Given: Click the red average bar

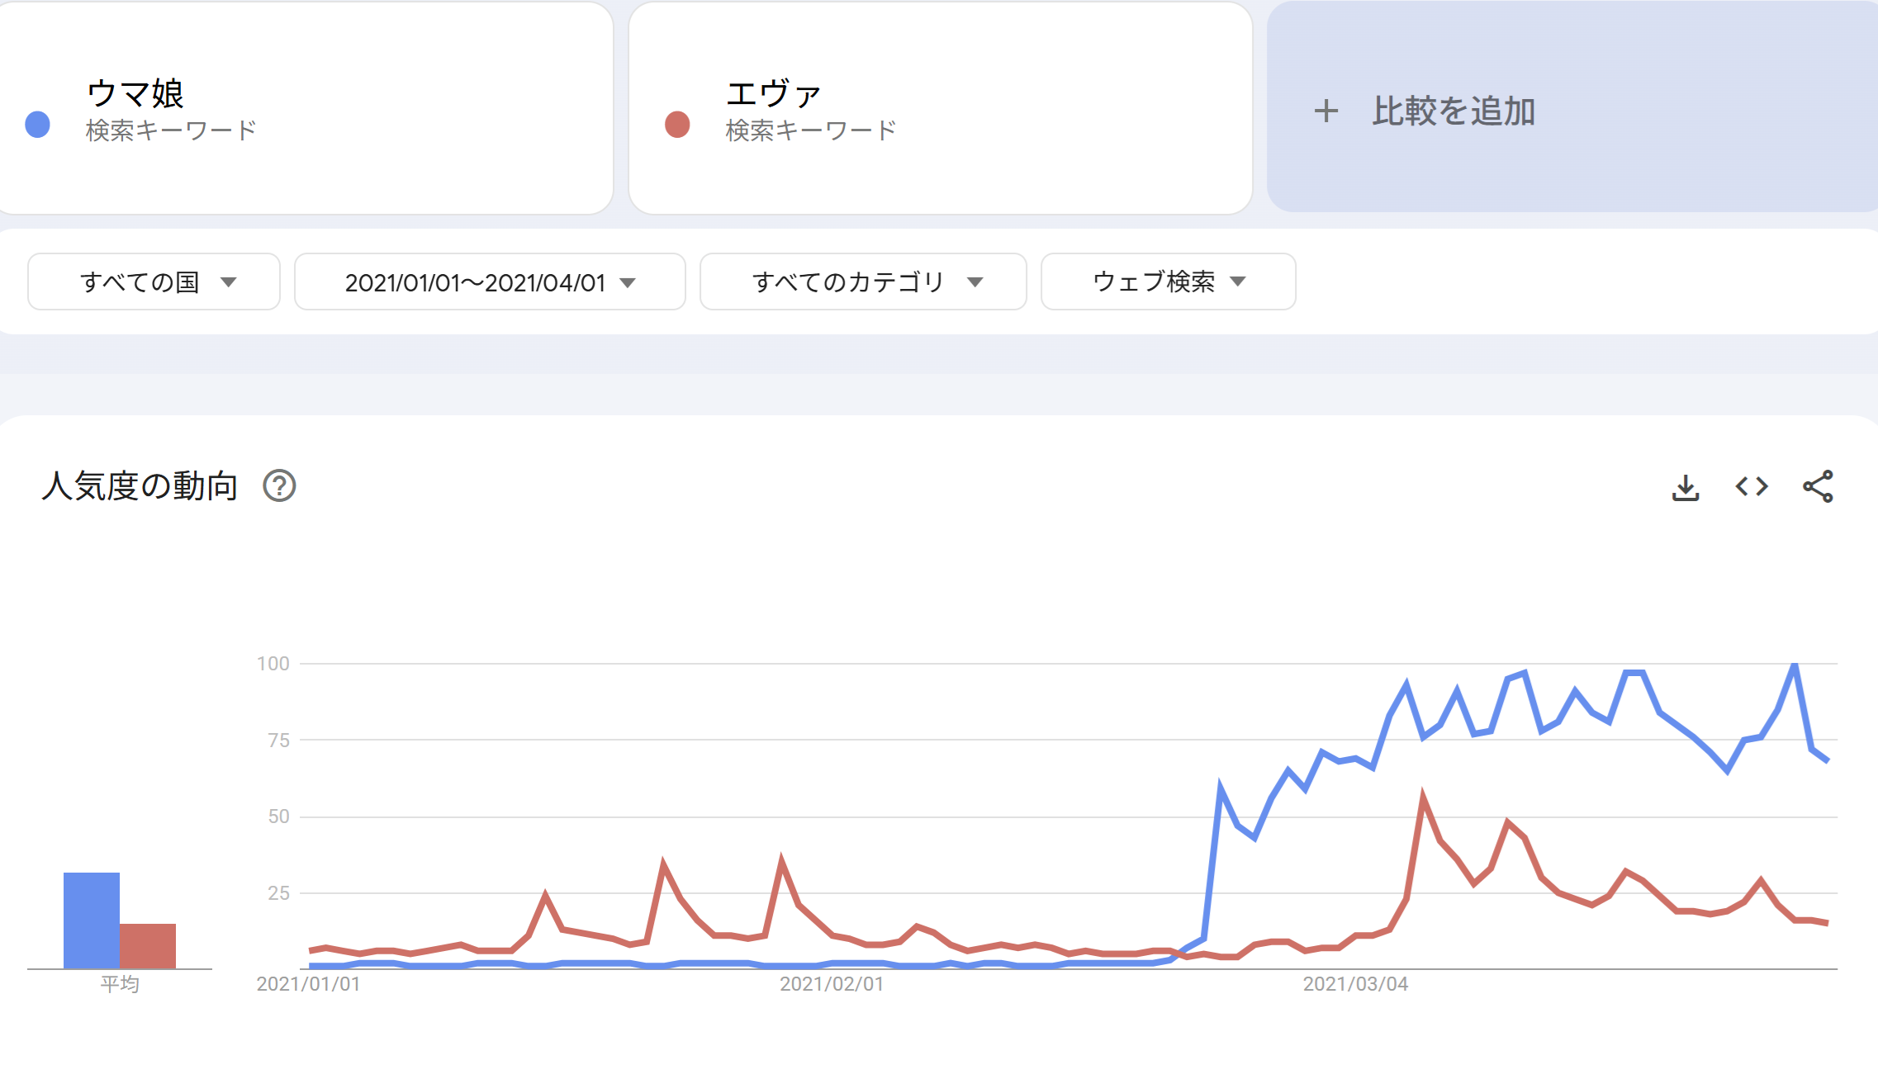Looking at the screenshot, I should (148, 946).
